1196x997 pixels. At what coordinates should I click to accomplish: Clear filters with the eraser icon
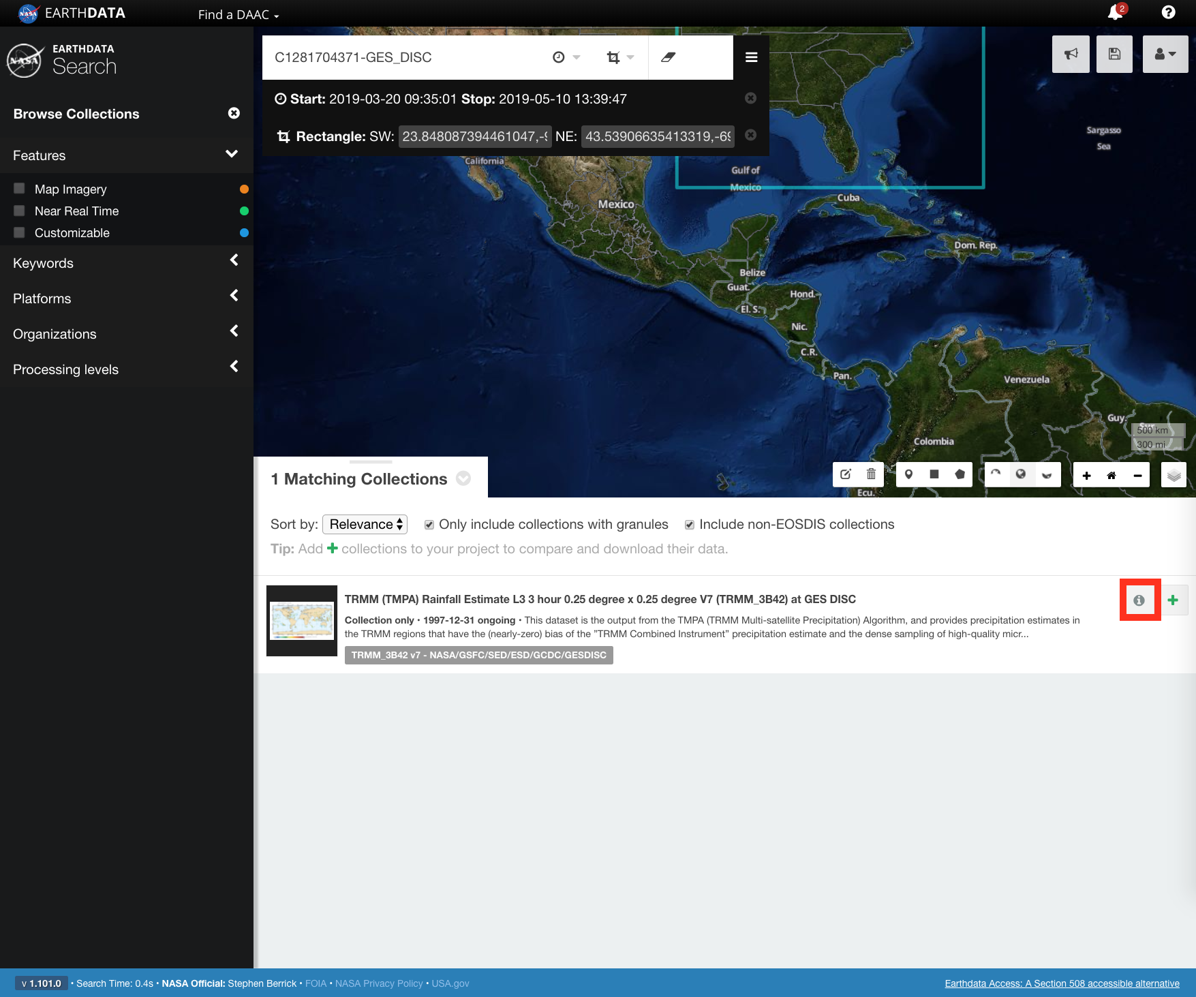(x=668, y=57)
